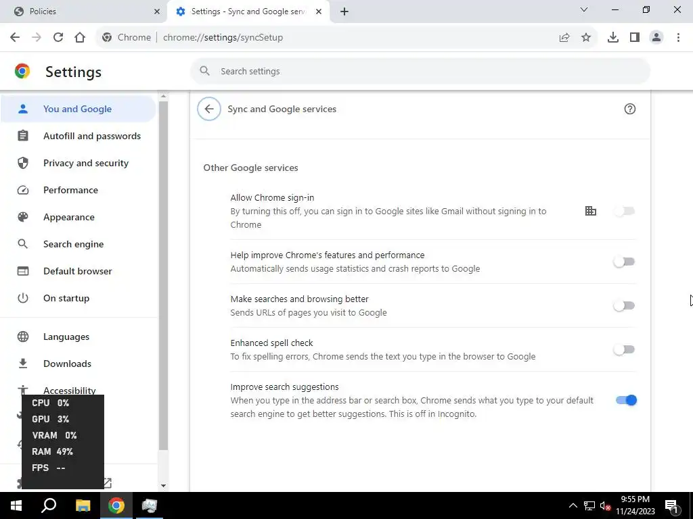Open Privacy and security section

pyautogui.click(x=79, y=163)
